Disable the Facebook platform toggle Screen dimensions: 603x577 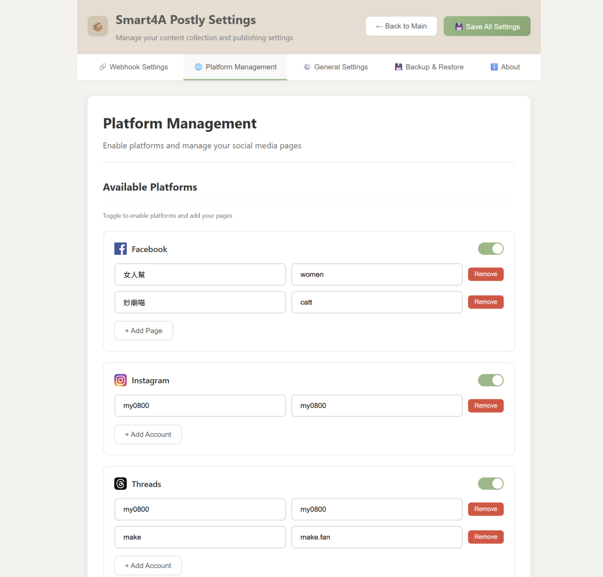click(x=491, y=249)
